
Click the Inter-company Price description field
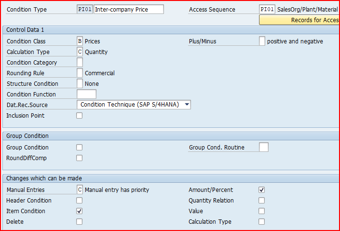[x=129, y=9]
